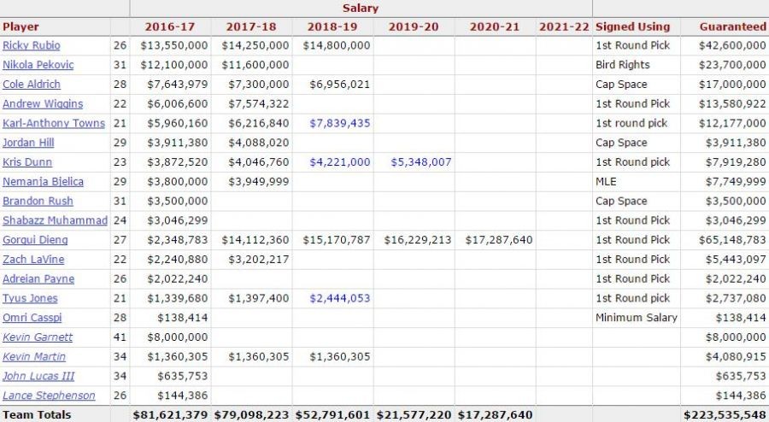Select Andrew Wiggins' $7,574,322 cell
769x422 pixels.
(x=258, y=104)
